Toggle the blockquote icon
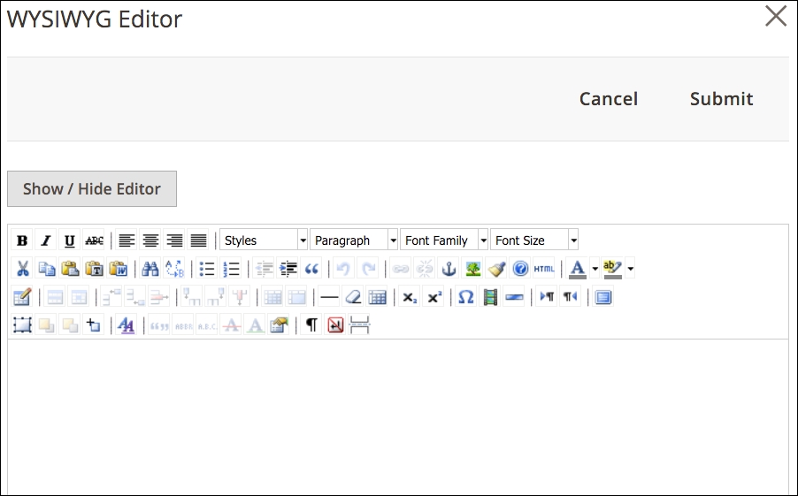 tap(312, 269)
